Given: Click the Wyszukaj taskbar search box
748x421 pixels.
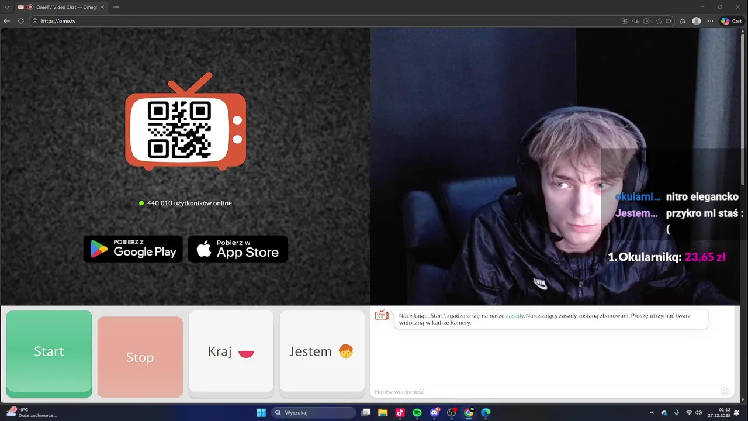Looking at the screenshot, I should [314, 413].
